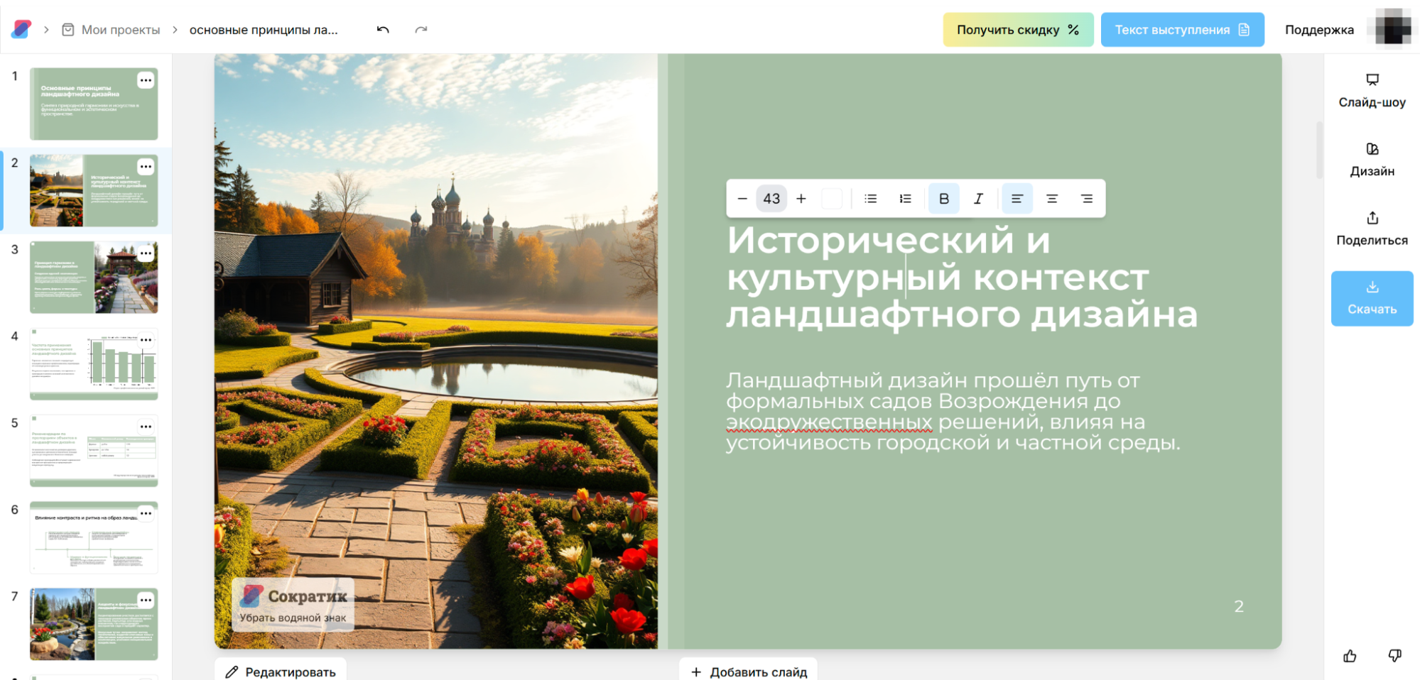Select slide 7 thumbnail
The height and width of the screenshot is (680, 1420).
click(x=94, y=624)
